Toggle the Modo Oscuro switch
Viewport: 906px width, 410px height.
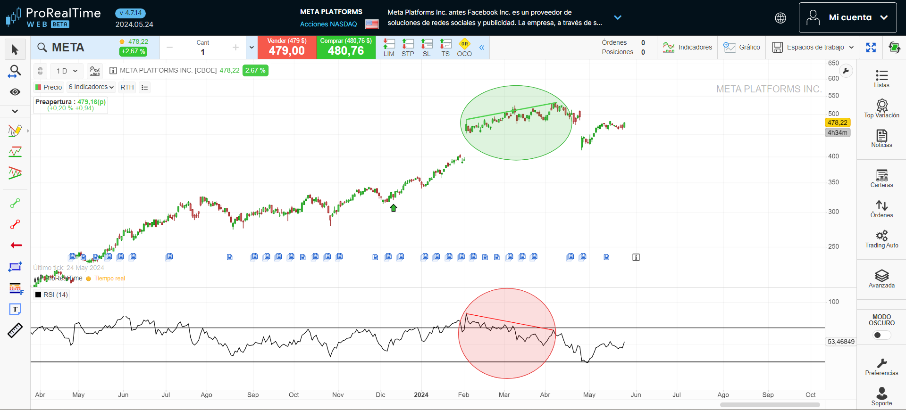coord(881,335)
